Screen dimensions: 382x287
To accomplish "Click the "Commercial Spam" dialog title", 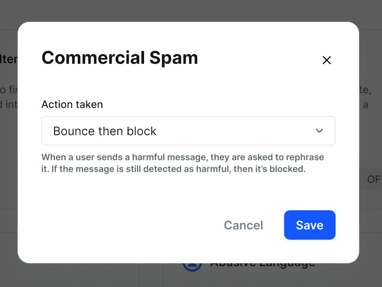I will click(120, 58).
